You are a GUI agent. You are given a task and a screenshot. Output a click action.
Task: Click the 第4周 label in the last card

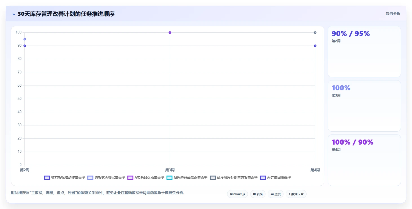(x=336, y=150)
